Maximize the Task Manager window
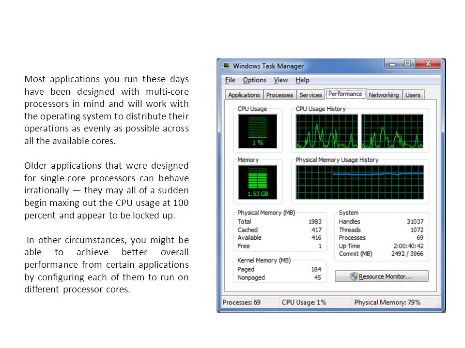The width and height of the screenshot is (465, 348). pyautogui.click(x=407, y=64)
